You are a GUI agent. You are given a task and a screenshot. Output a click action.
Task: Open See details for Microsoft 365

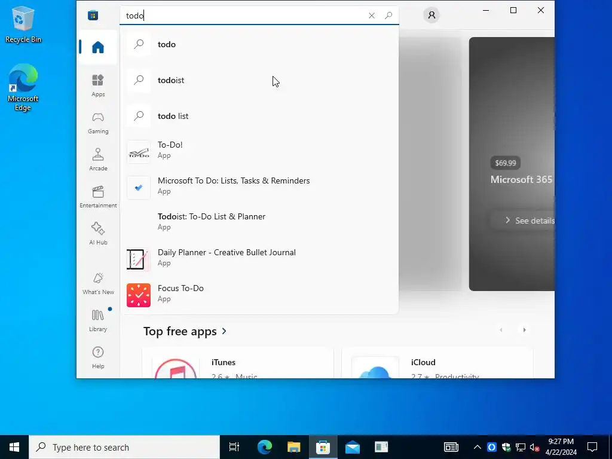click(523, 221)
